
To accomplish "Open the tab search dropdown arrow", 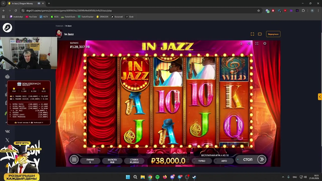I will coord(3,4).
